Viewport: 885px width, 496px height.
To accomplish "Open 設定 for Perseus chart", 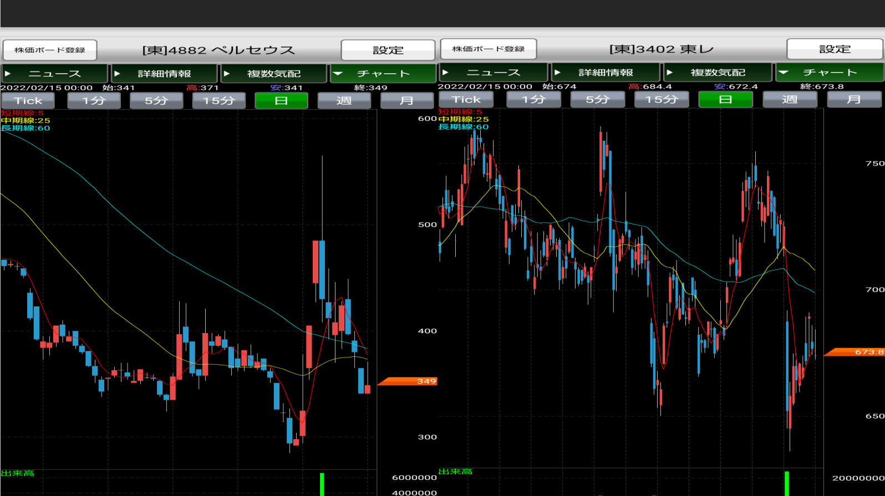I will coord(388,50).
